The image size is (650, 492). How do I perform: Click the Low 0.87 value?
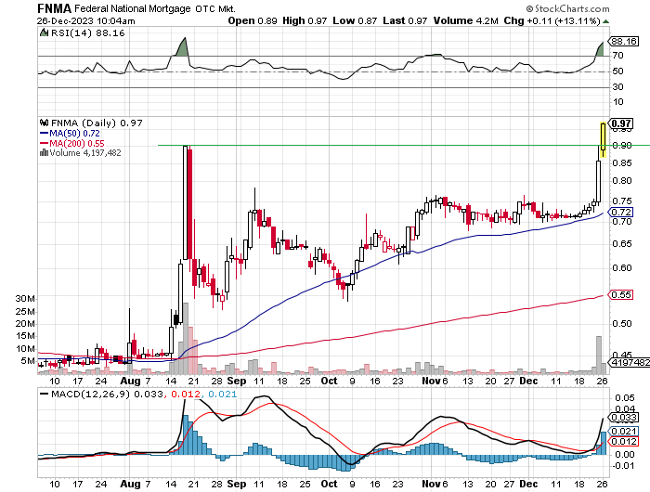pyautogui.click(x=355, y=20)
